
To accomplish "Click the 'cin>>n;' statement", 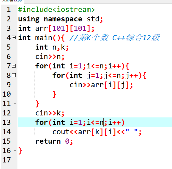I will click(50, 57).
